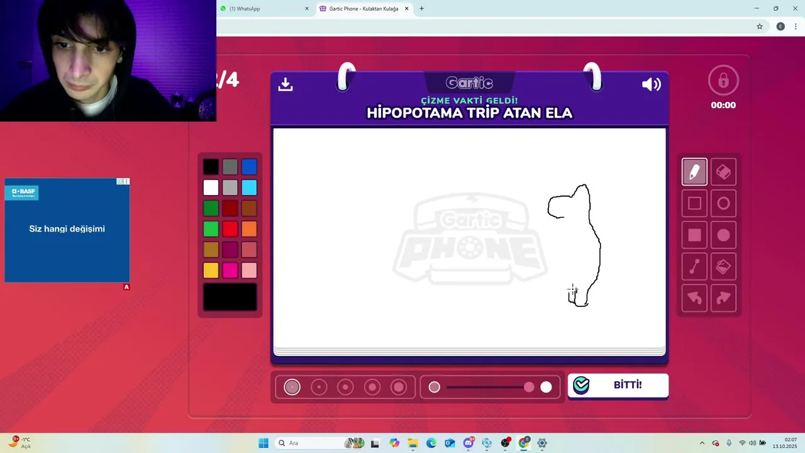Mute the game sound speaker icon
The image size is (805, 453).
[652, 84]
